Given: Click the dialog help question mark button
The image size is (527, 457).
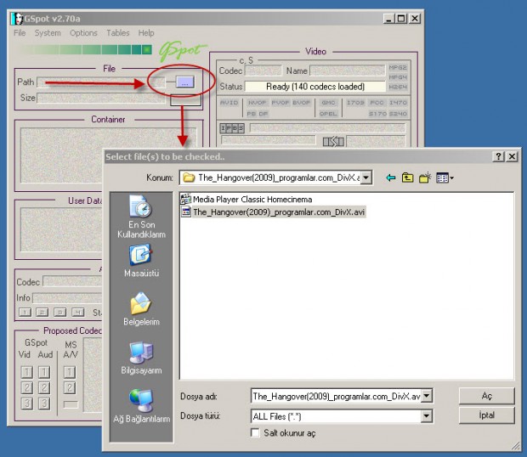Looking at the screenshot, I should tap(498, 156).
